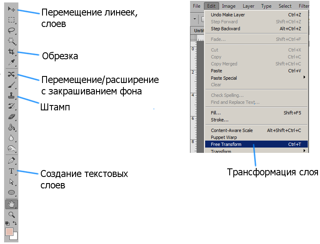Open the Layer menu
Screen dimensions: 320x244
248,6
